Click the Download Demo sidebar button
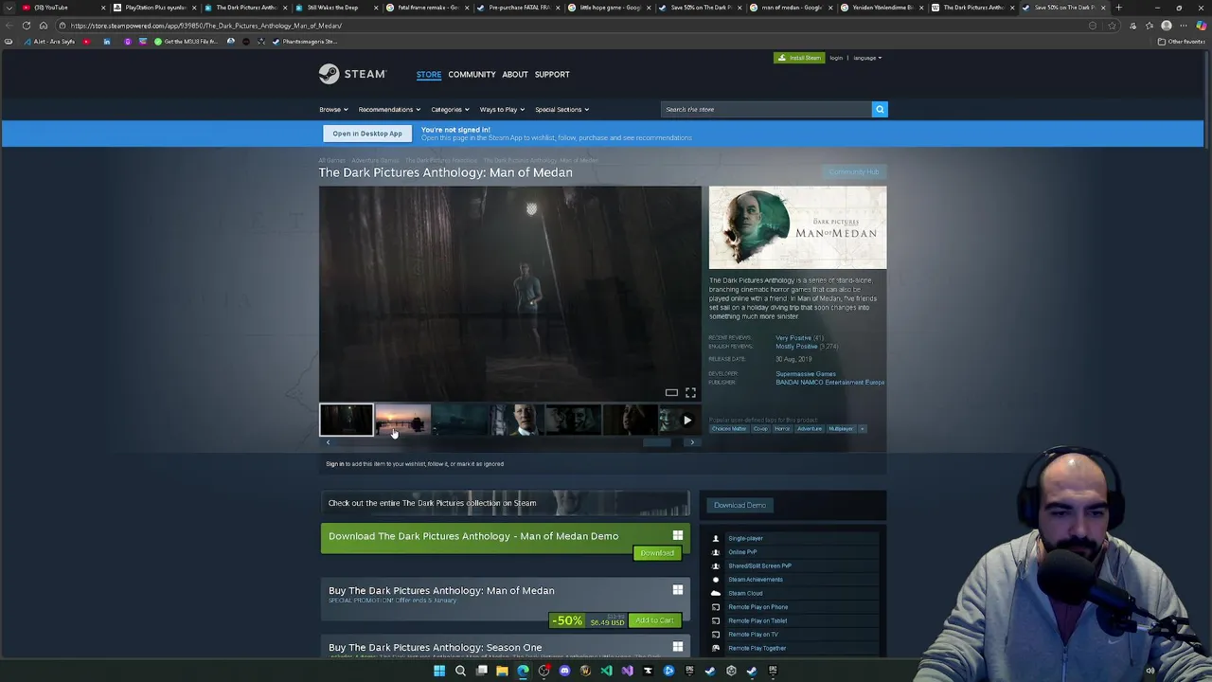The height and width of the screenshot is (682, 1212). click(x=740, y=505)
